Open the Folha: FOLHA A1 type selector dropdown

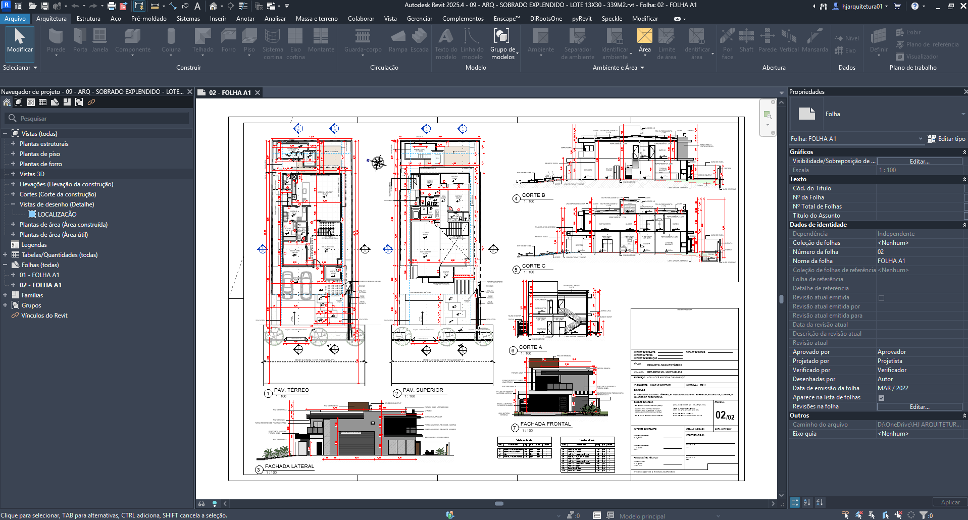(x=921, y=139)
